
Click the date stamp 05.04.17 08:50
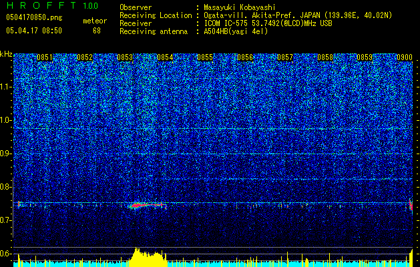(34, 31)
